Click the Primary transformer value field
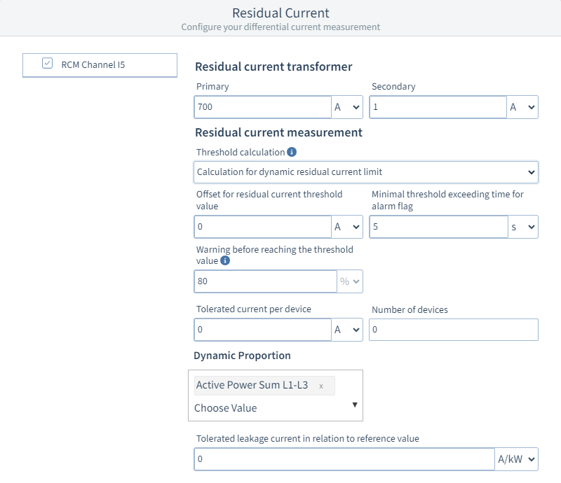The width and height of the screenshot is (561, 483). point(262,107)
